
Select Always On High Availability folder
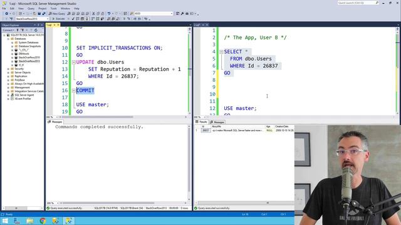coord(29,84)
